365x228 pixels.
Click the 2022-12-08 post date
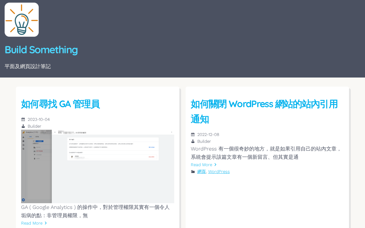tap(208, 135)
